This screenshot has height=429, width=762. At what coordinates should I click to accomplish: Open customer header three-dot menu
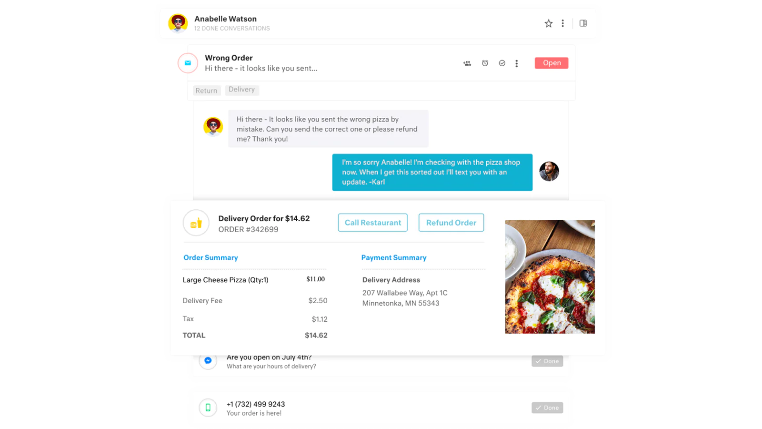pyautogui.click(x=562, y=23)
